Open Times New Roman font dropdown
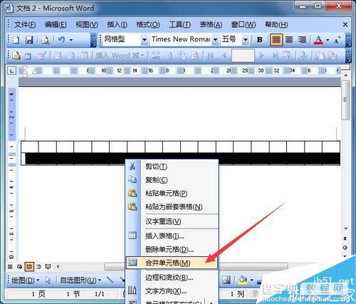The height and width of the screenshot is (304, 356). point(215,40)
